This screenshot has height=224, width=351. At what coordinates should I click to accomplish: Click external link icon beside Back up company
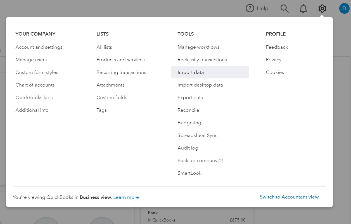tap(221, 161)
